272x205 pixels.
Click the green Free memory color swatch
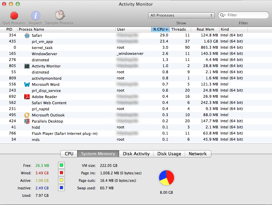61,165
